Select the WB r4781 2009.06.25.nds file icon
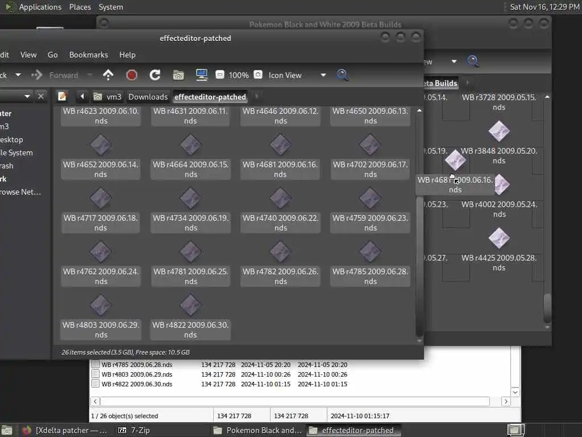The height and width of the screenshot is (437, 582). point(191,252)
